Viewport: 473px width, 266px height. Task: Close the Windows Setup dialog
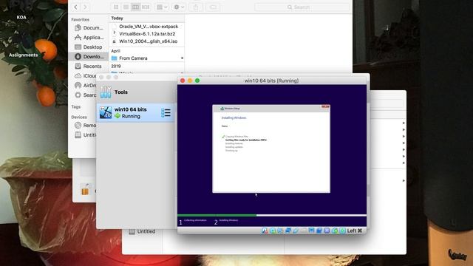coord(325,106)
